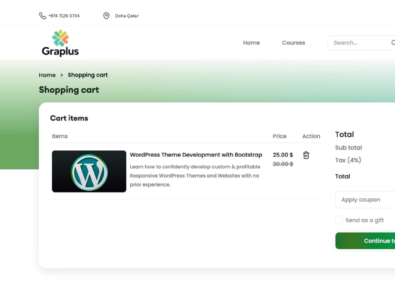Click the course description paragraph

coord(195,176)
